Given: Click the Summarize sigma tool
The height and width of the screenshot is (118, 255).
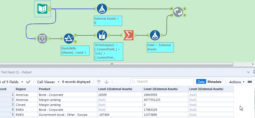Looking at the screenshot, I should coord(128,35).
